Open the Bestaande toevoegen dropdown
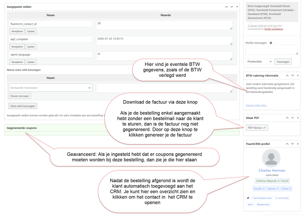 pos(50,88)
